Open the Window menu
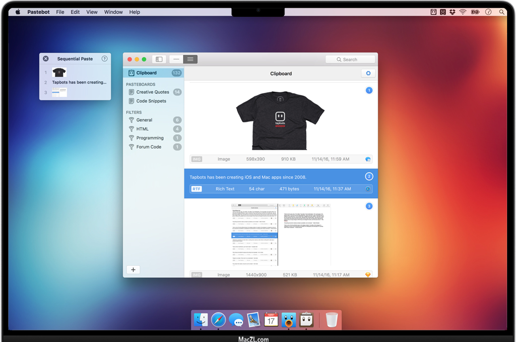516x342 pixels. coord(114,12)
